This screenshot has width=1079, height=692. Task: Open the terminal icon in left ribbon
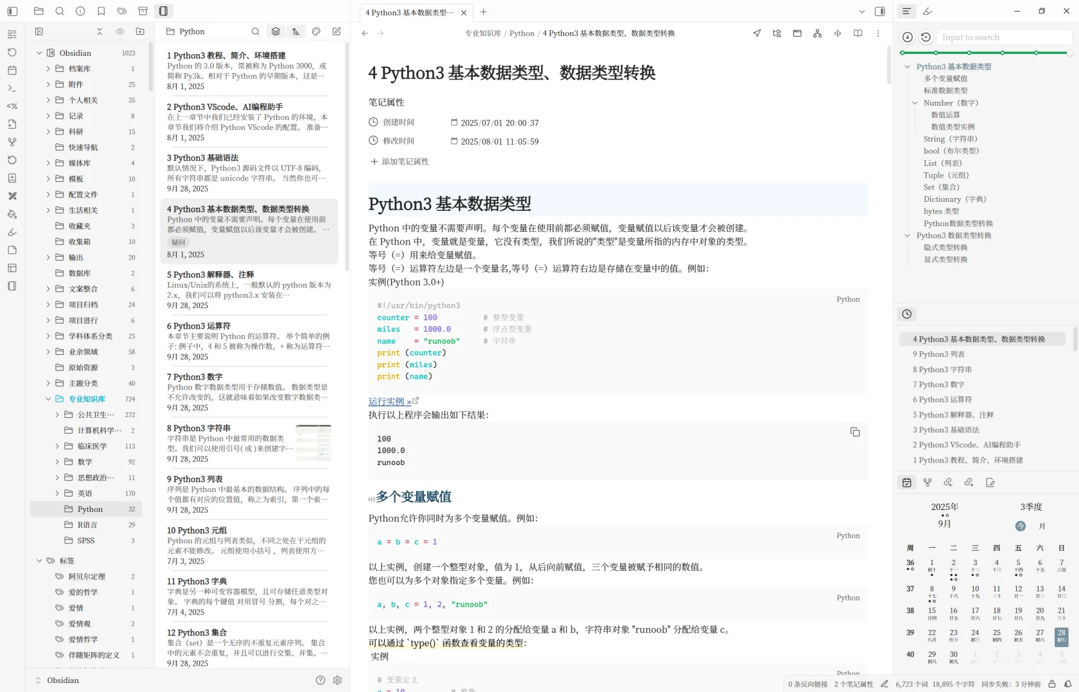point(12,88)
